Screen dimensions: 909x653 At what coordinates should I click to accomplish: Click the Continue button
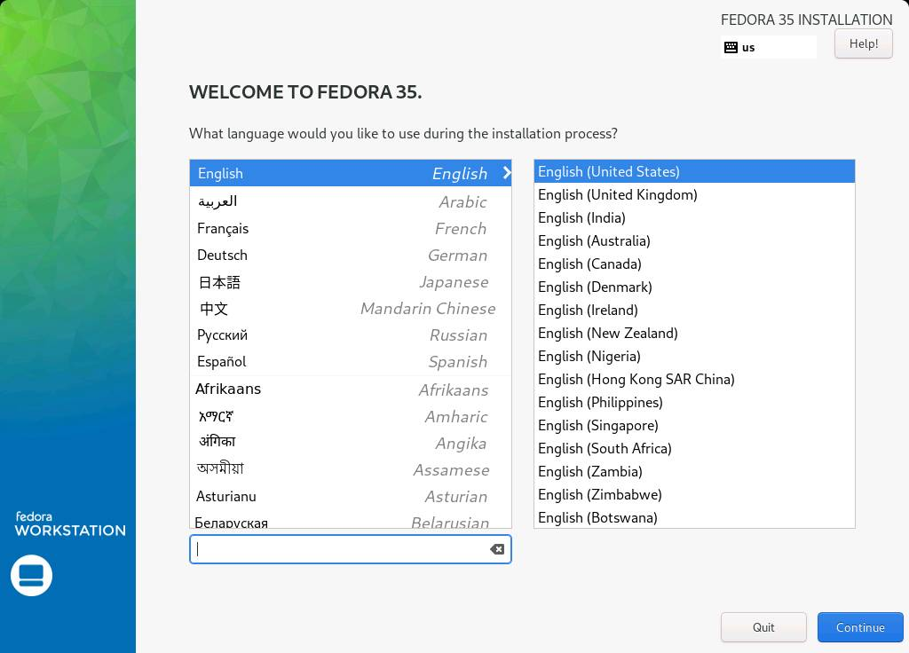pyautogui.click(x=859, y=627)
